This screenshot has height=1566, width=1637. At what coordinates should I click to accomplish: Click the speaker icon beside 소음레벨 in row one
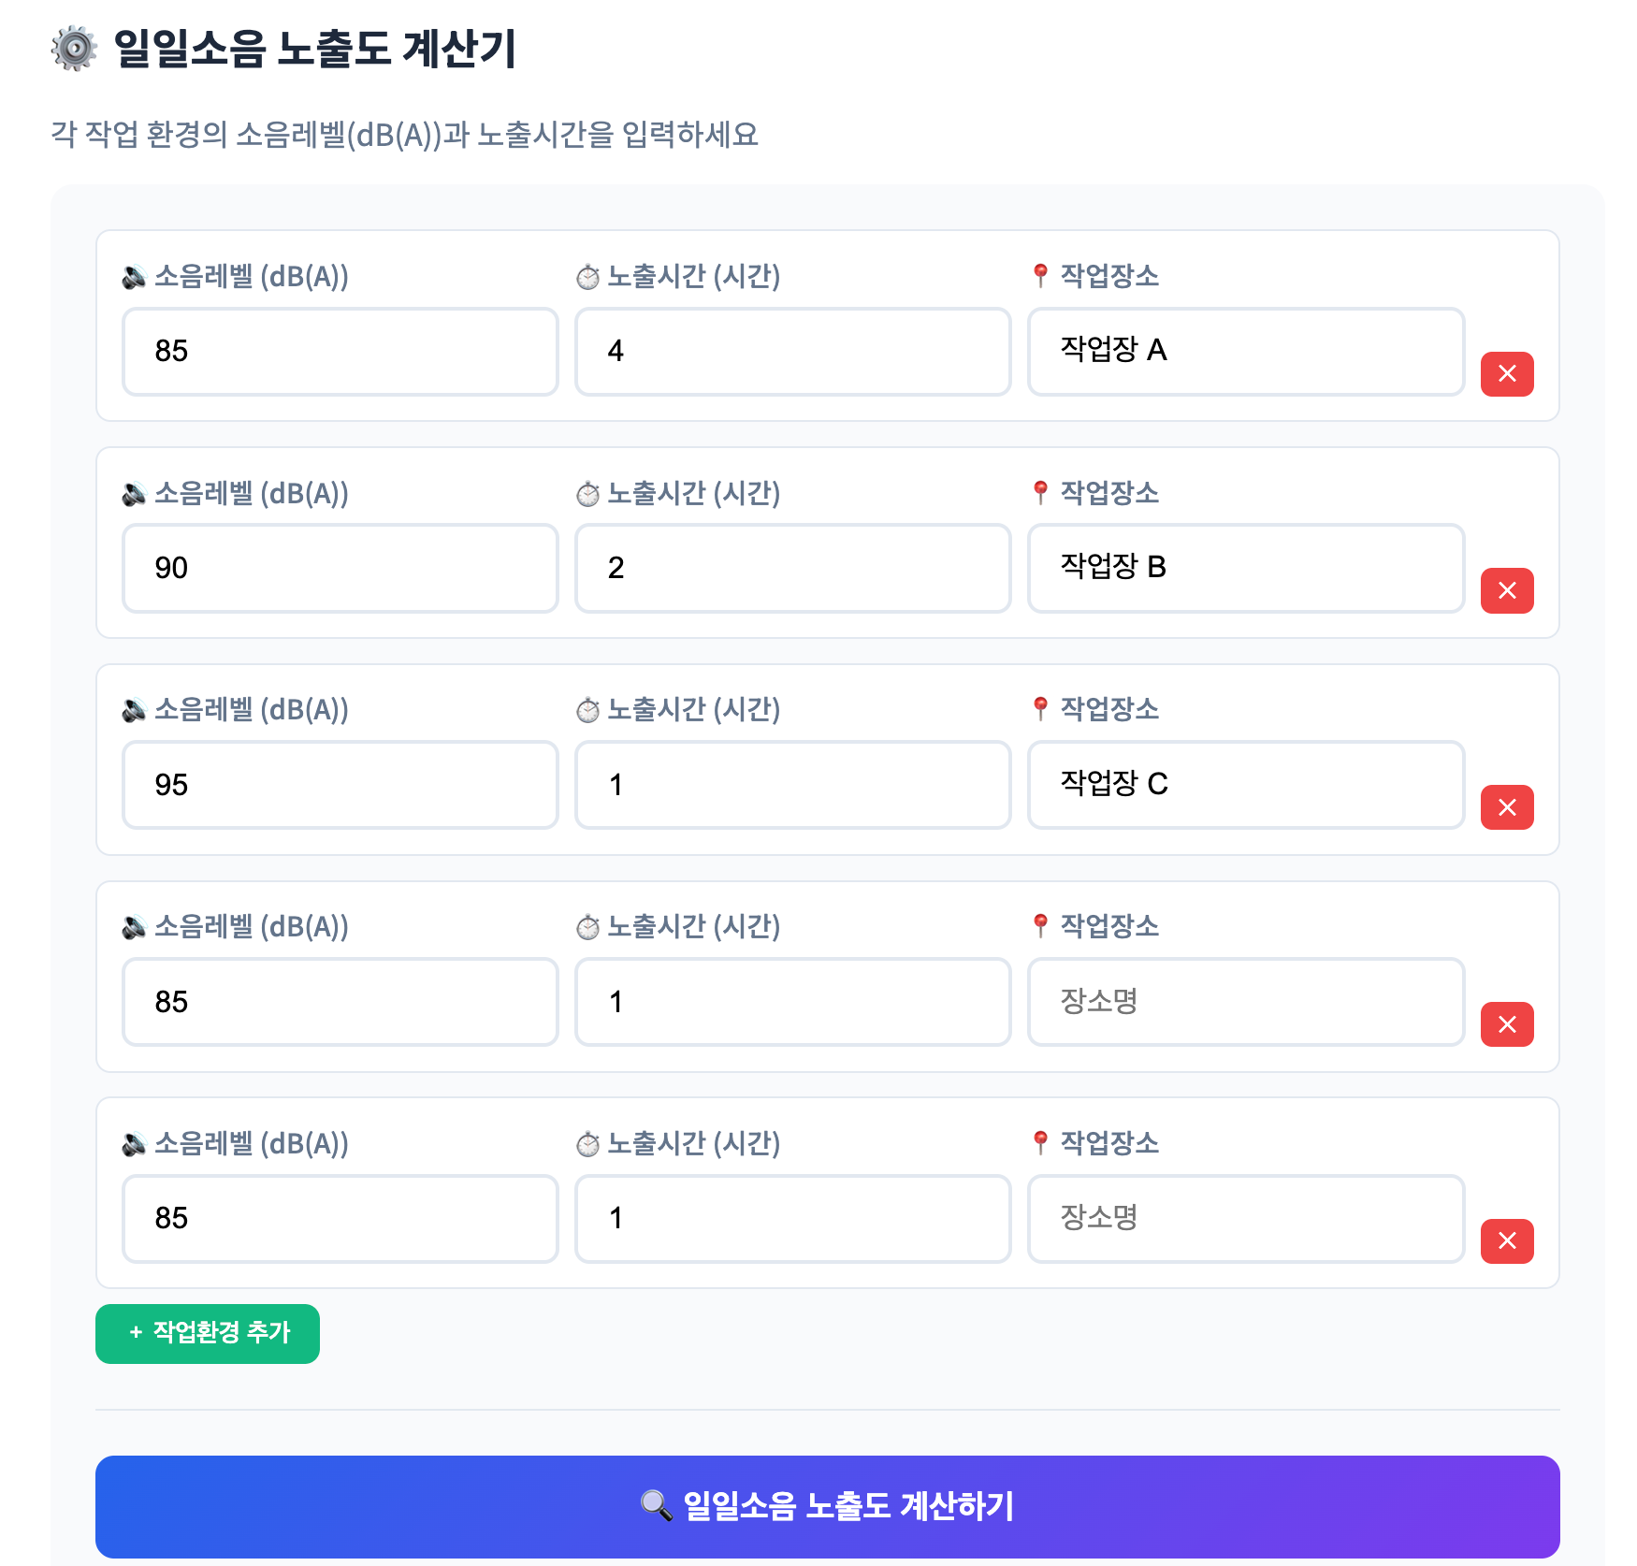pyautogui.click(x=134, y=276)
